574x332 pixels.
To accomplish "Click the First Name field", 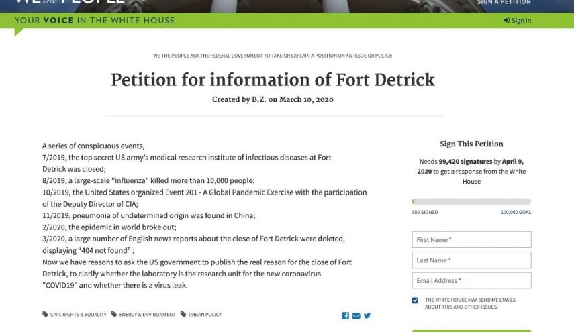I will pyautogui.click(x=471, y=240).
